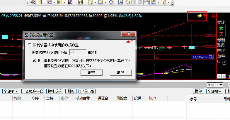Click the 浮动盈亏 column header
Viewport: 230px width, 120px height.
(x=82, y=99)
